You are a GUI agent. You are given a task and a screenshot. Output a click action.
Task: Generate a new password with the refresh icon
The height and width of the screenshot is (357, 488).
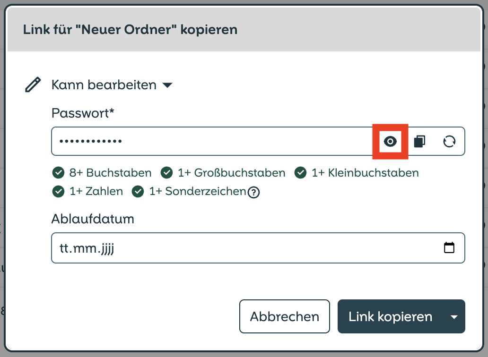point(449,141)
